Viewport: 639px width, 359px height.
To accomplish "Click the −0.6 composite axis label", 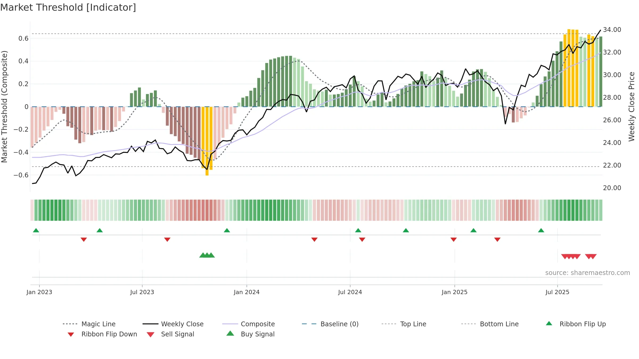I will click(x=21, y=175).
